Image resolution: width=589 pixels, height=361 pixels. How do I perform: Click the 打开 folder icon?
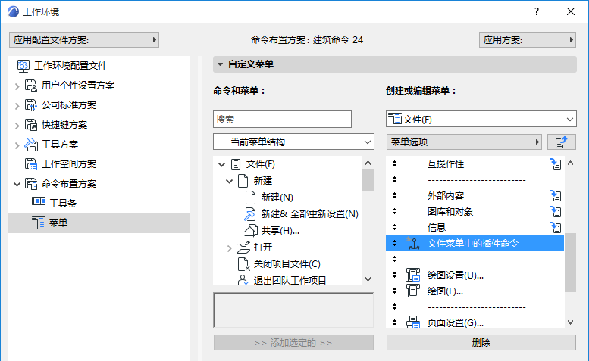(243, 247)
